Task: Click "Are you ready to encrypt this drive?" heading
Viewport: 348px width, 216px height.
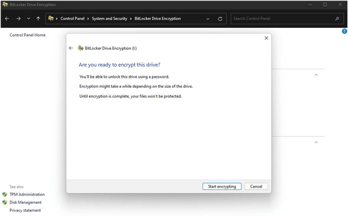Action: click(x=120, y=65)
